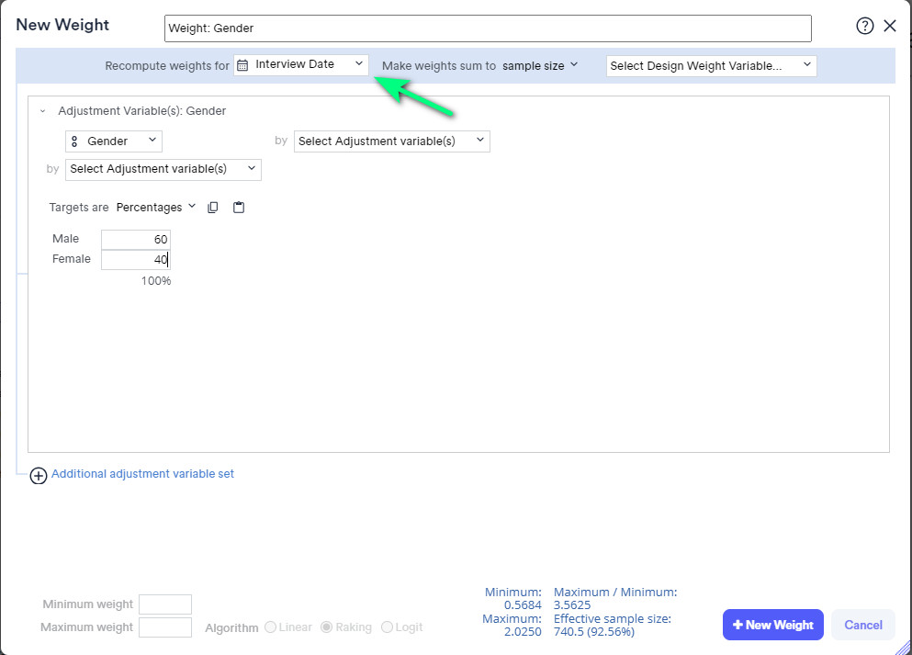The height and width of the screenshot is (655, 912).
Task: Open the Select Adjustment variable(s) dropdown below Gender
Action: [163, 169]
